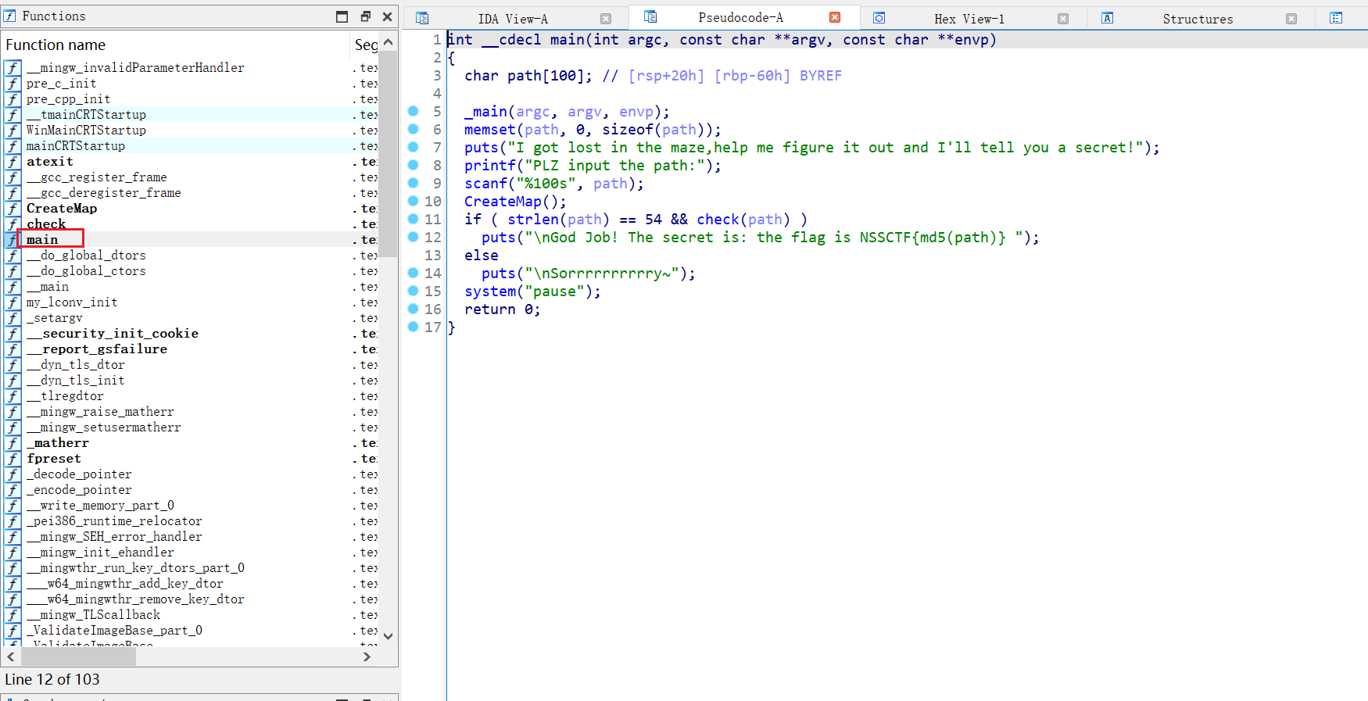Select the main function in list
The width and height of the screenshot is (1368, 701).
click(x=42, y=240)
